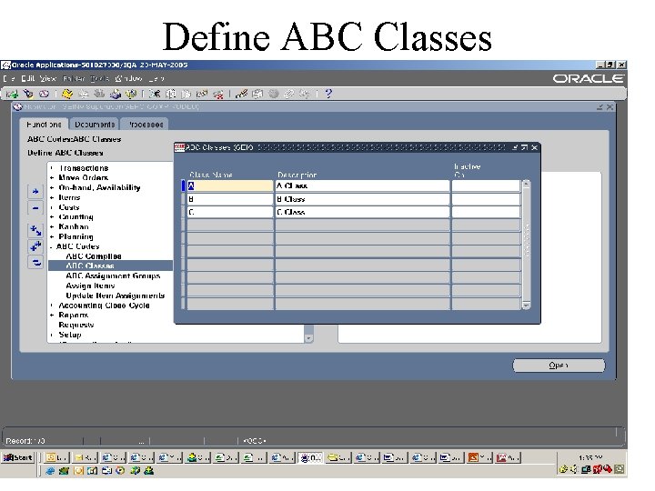The image size is (655, 491).
Task: Open the File menu
Action: click(9, 78)
